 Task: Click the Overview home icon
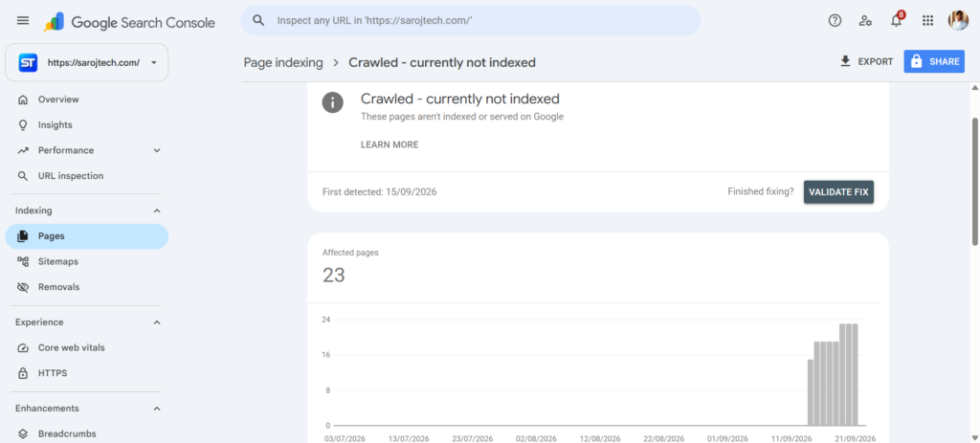coord(23,100)
